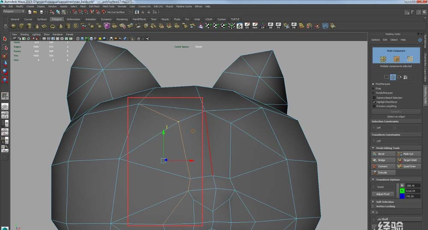
Task: Click the PS shelf icon
Action: pos(278,26)
